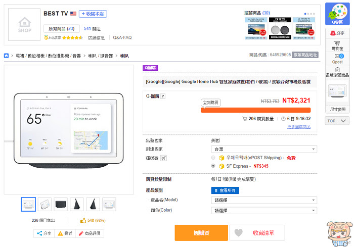Screen dimensions: 354x247
Task: Click the main Google Home Hub image
Action: (69, 130)
